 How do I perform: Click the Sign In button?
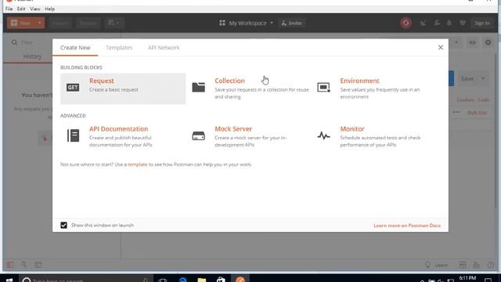pos(482,23)
